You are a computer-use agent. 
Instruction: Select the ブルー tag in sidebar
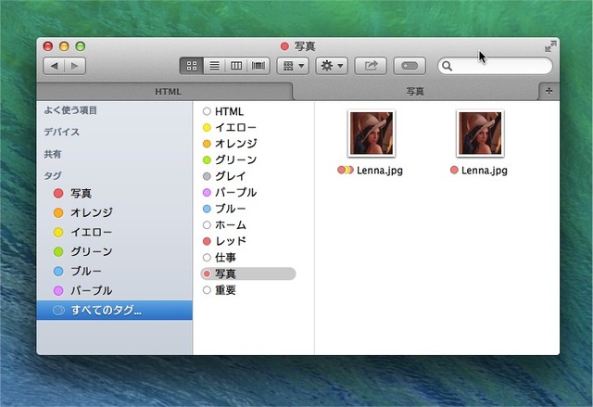tap(115, 272)
